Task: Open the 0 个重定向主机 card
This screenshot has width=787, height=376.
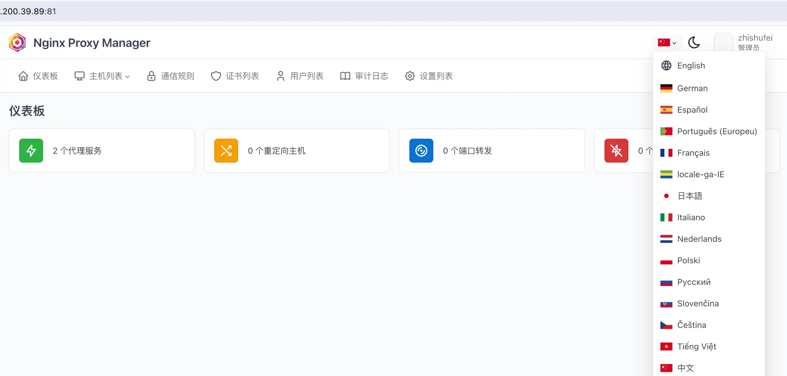Action: pos(297,150)
